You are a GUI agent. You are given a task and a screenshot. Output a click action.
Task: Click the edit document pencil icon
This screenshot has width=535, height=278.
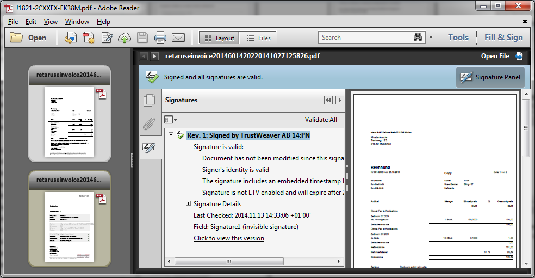click(107, 38)
